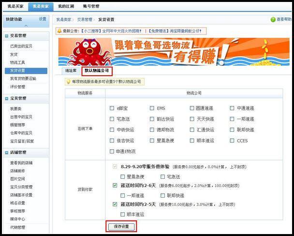
Task: Switch to the 地址库 tab
Action: (71, 71)
